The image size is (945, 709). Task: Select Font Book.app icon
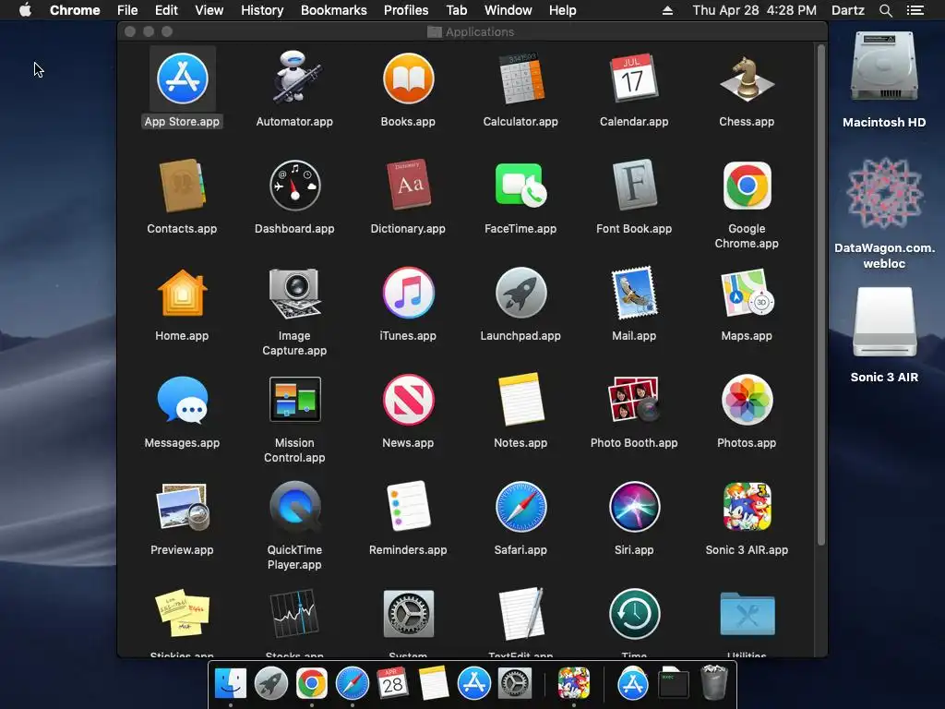(x=633, y=186)
